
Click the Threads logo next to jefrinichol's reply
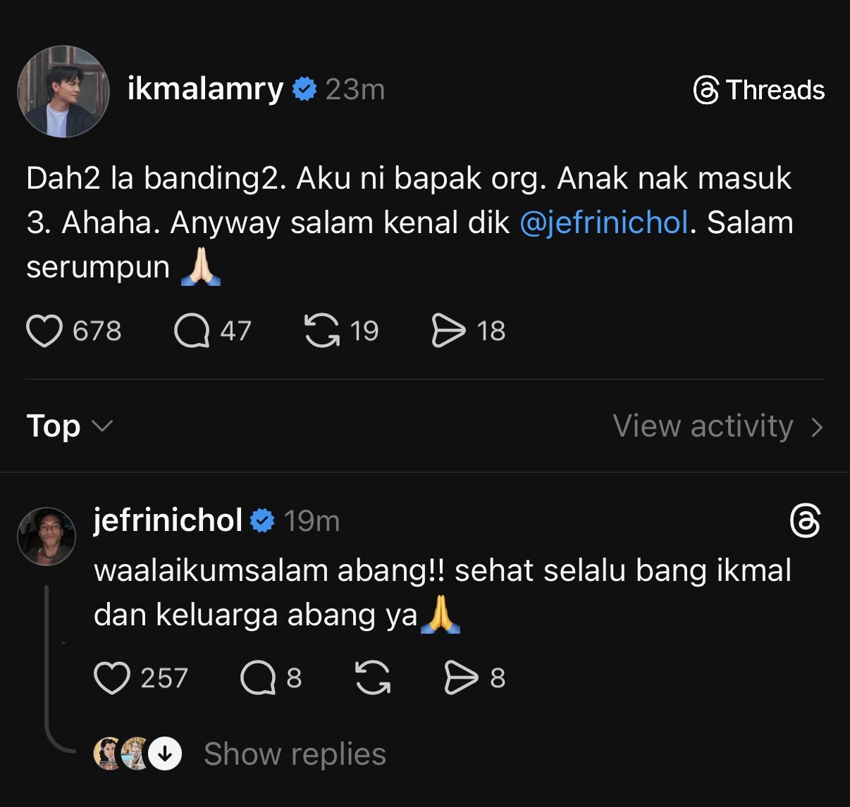[x=806, y=521]
